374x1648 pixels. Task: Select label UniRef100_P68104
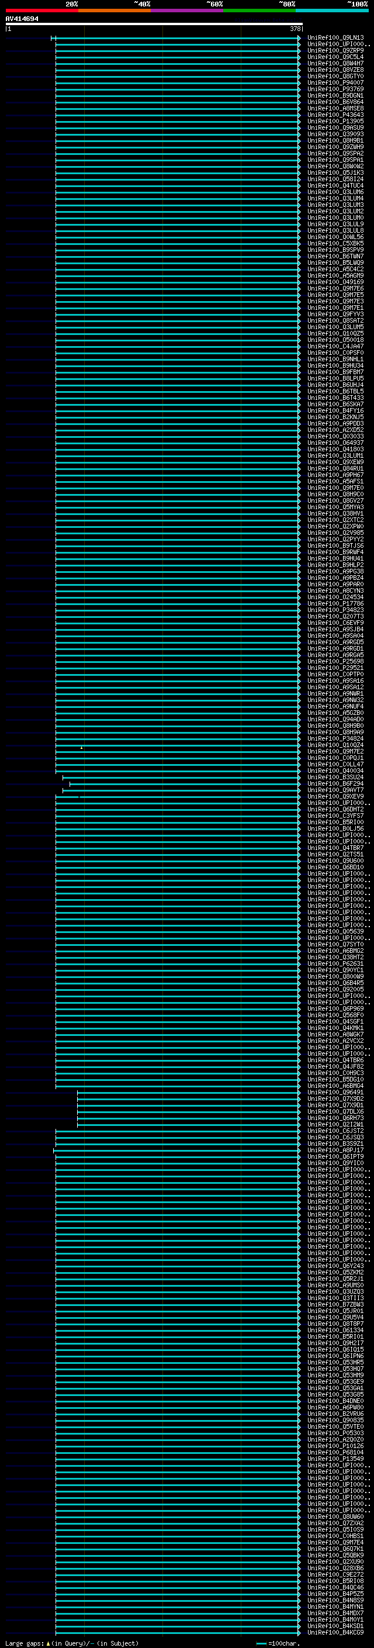335,1452
